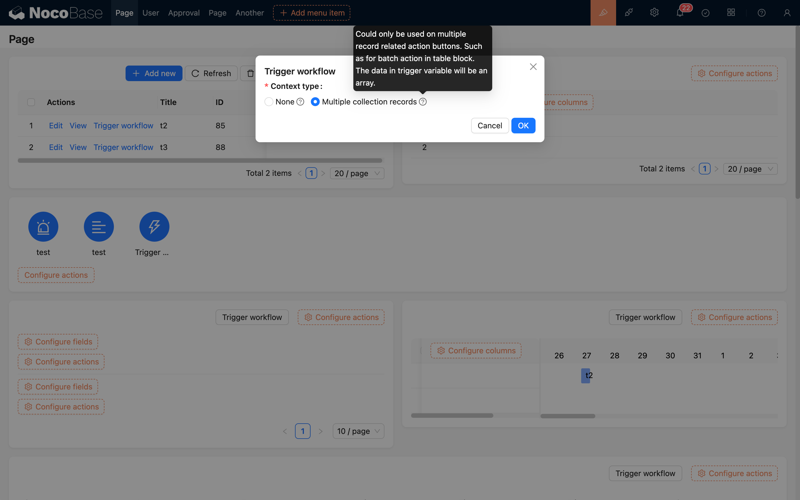Select the t2 event in the calendar
Image resolution: width=800 pixels, height=500 pixels.
point(586,375)
